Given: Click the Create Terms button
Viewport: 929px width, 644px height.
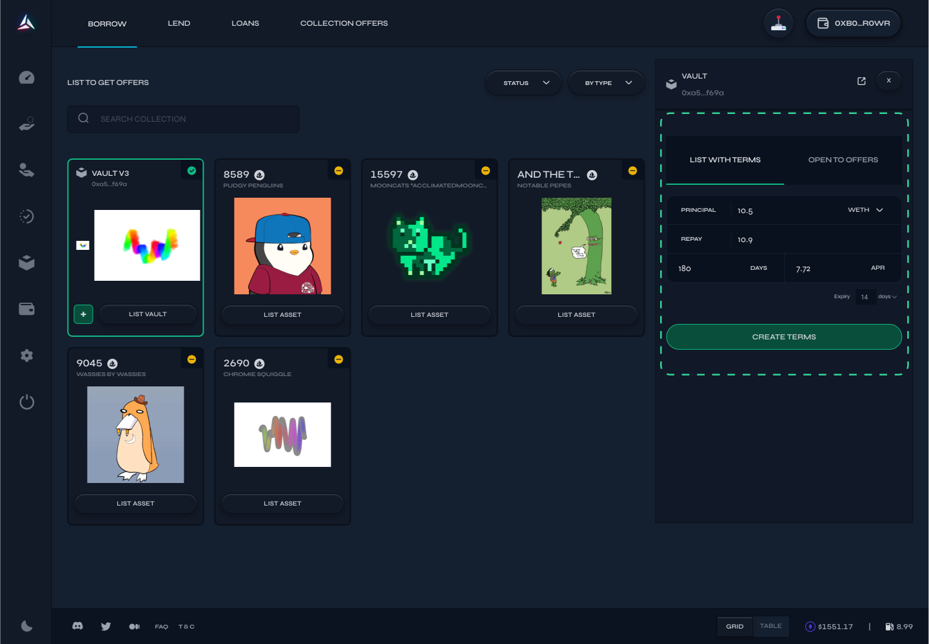Looking at the screenshot, I should click(x=784, y=337).
